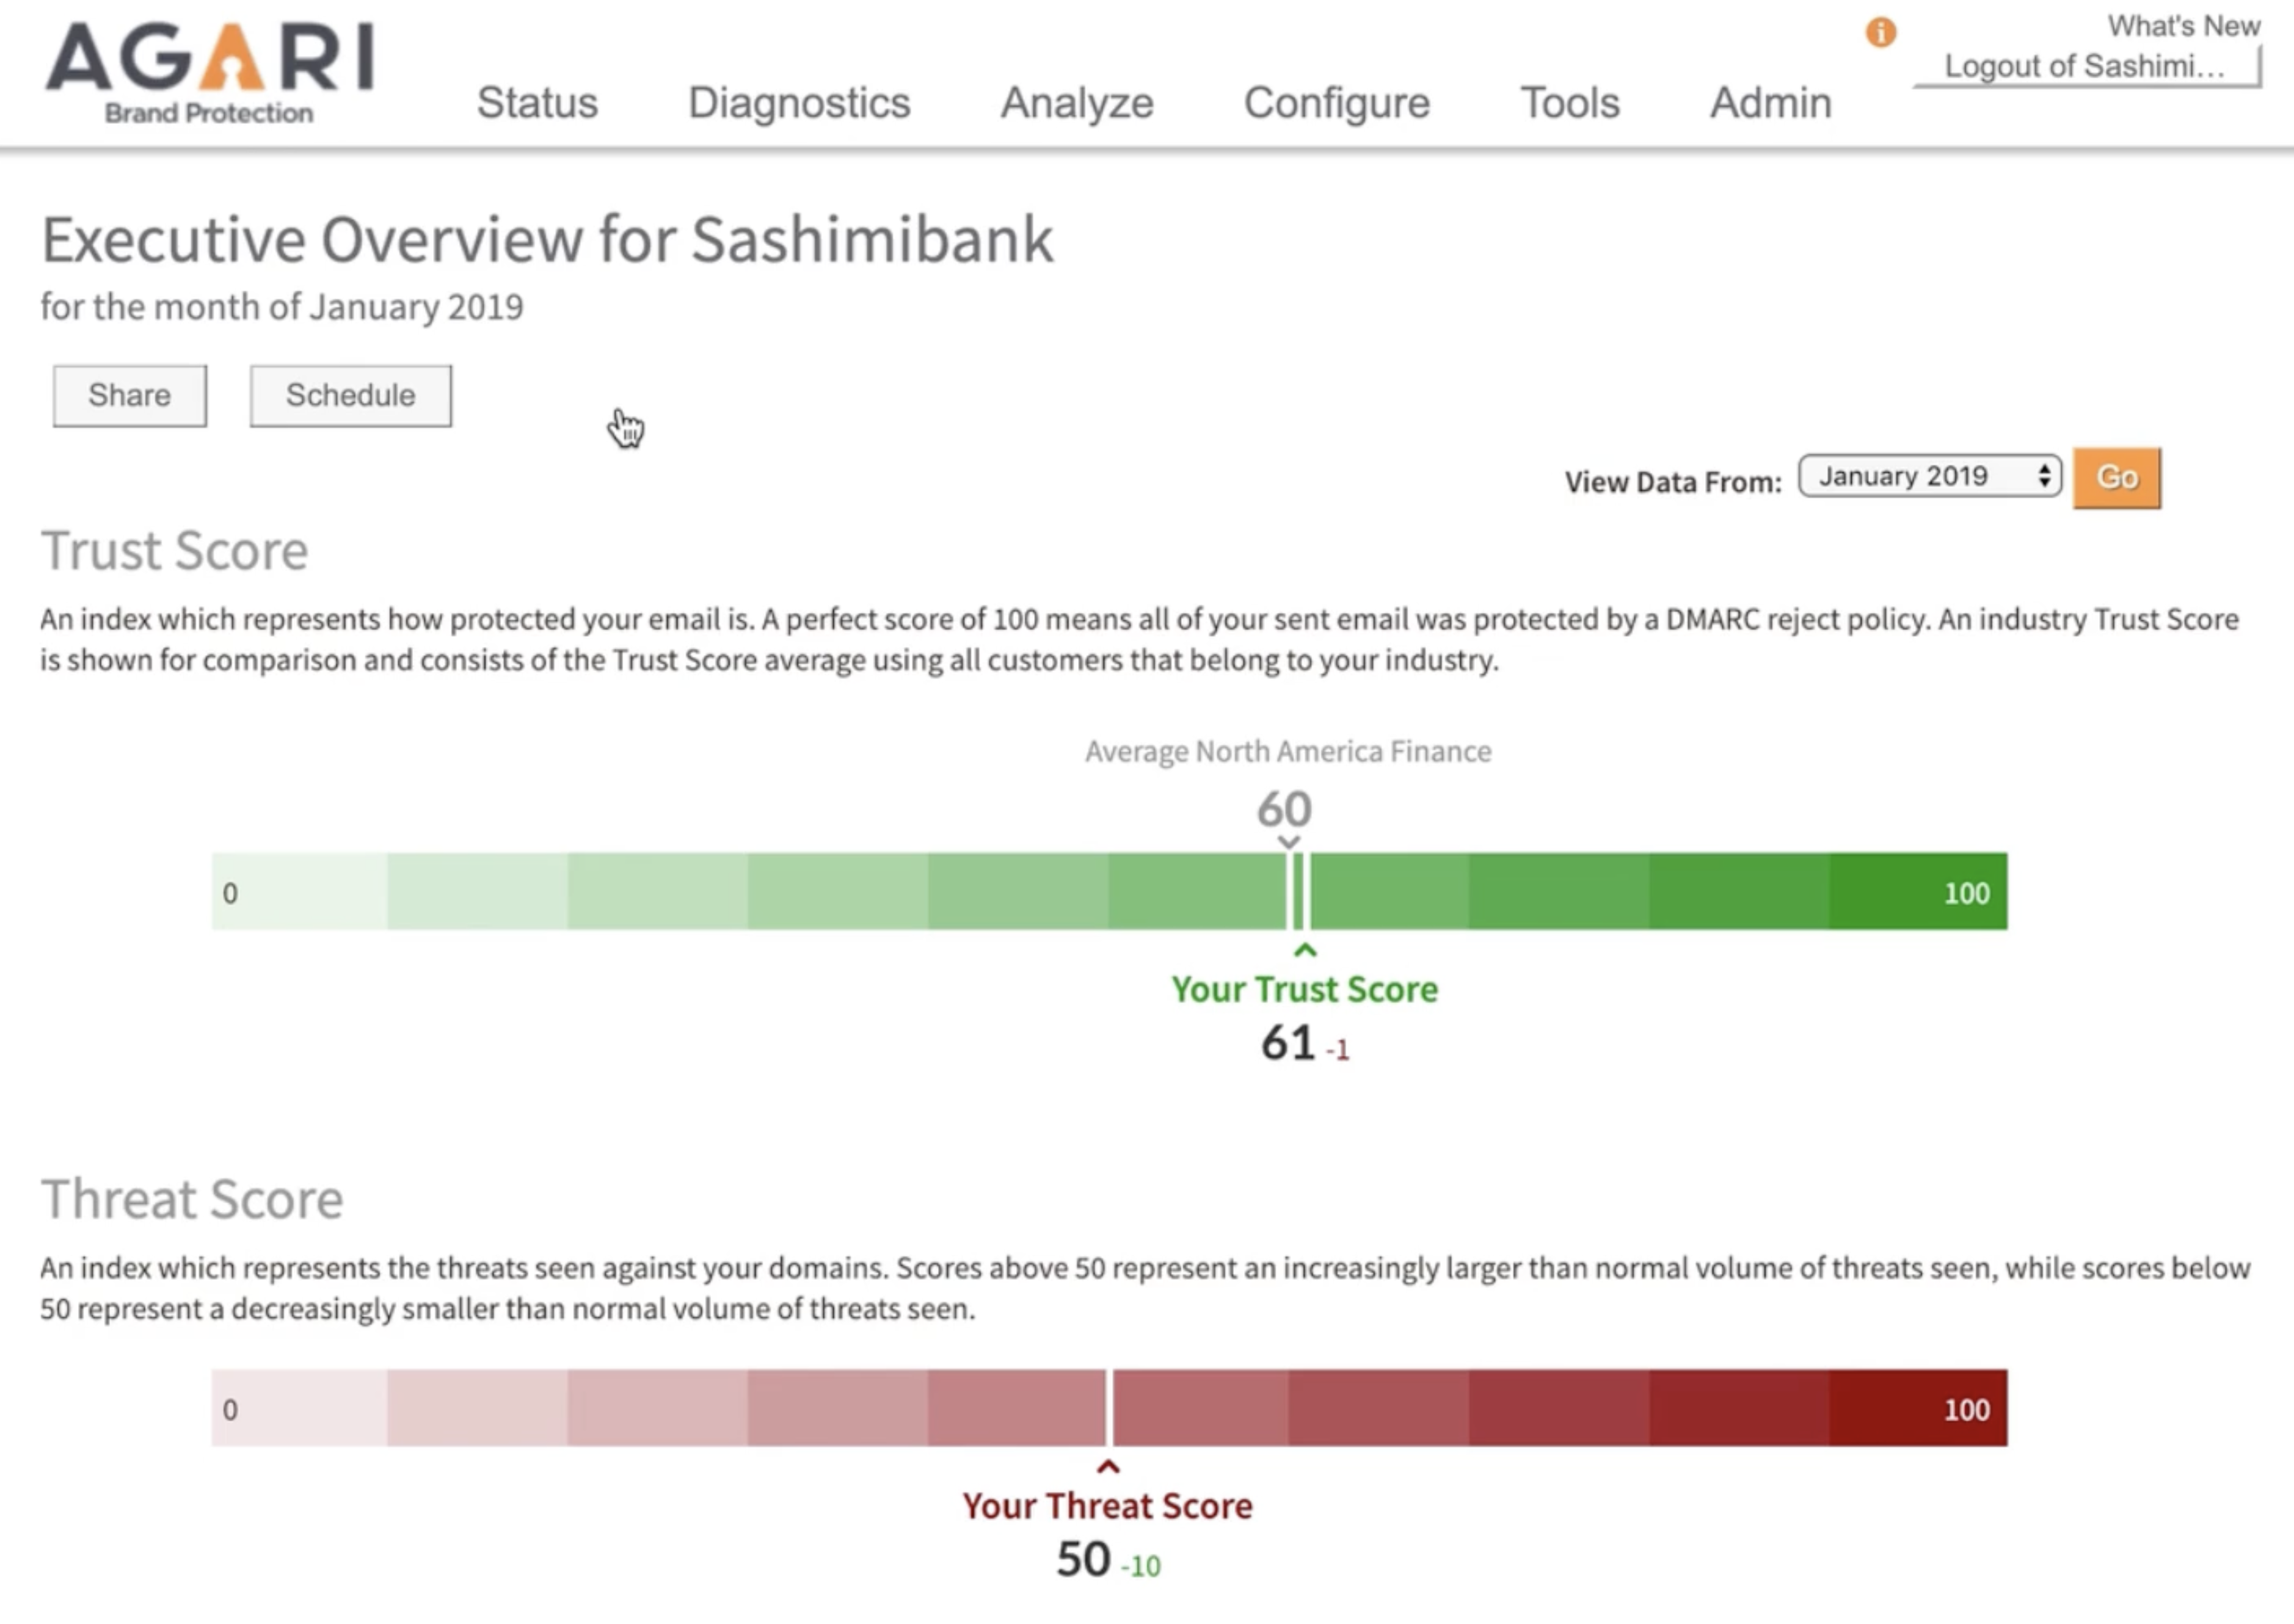Click the darkest red 100 threat segment
The image size is (2294, 1624).
[1917, 1408]
